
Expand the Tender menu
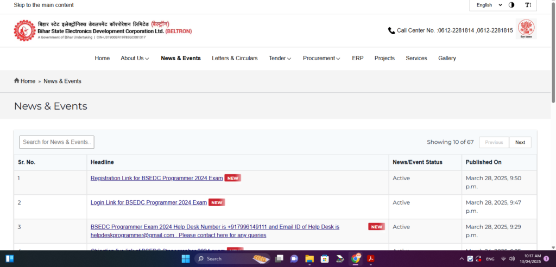280,58
